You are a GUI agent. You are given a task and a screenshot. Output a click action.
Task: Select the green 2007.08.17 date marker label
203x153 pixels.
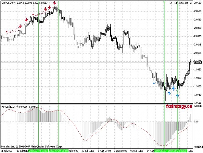[x=161, y=151]
